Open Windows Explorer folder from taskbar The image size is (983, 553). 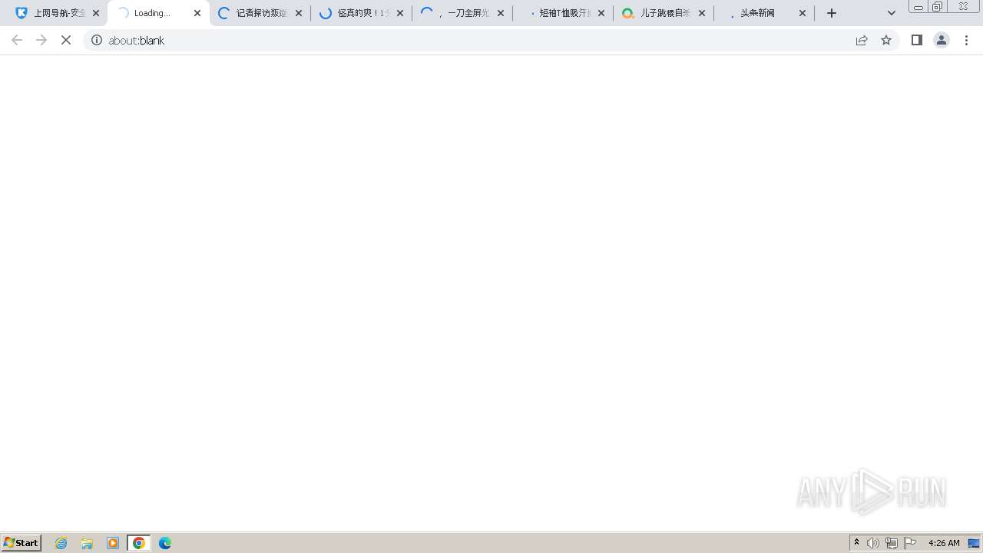pyautogui.click(x=87, y=543)
